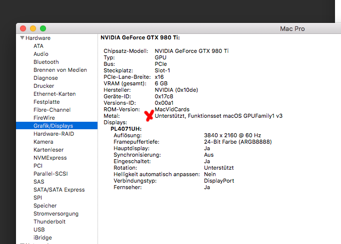Click the Bus value PCIe

(x=160, y=64)
